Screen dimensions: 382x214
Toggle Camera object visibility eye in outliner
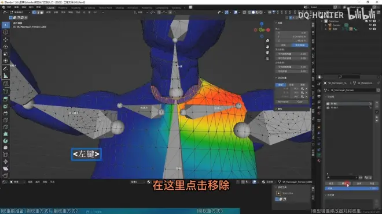pos(370,25)
